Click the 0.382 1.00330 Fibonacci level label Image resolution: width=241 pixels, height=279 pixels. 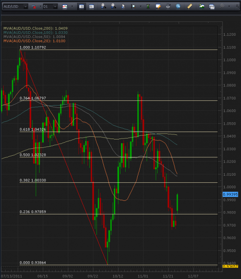click(33, 180)
